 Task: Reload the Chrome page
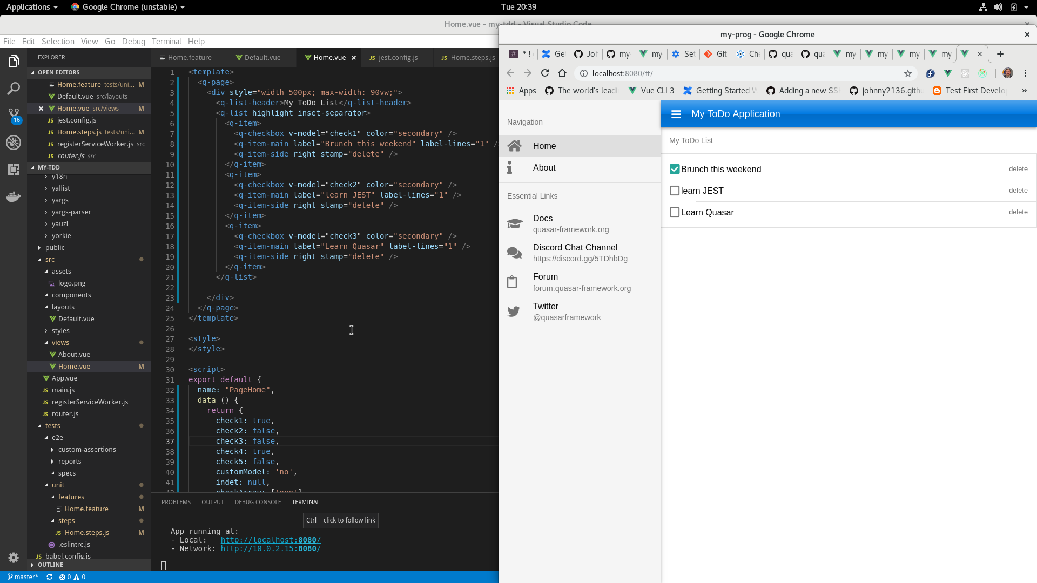pos(545,73)
